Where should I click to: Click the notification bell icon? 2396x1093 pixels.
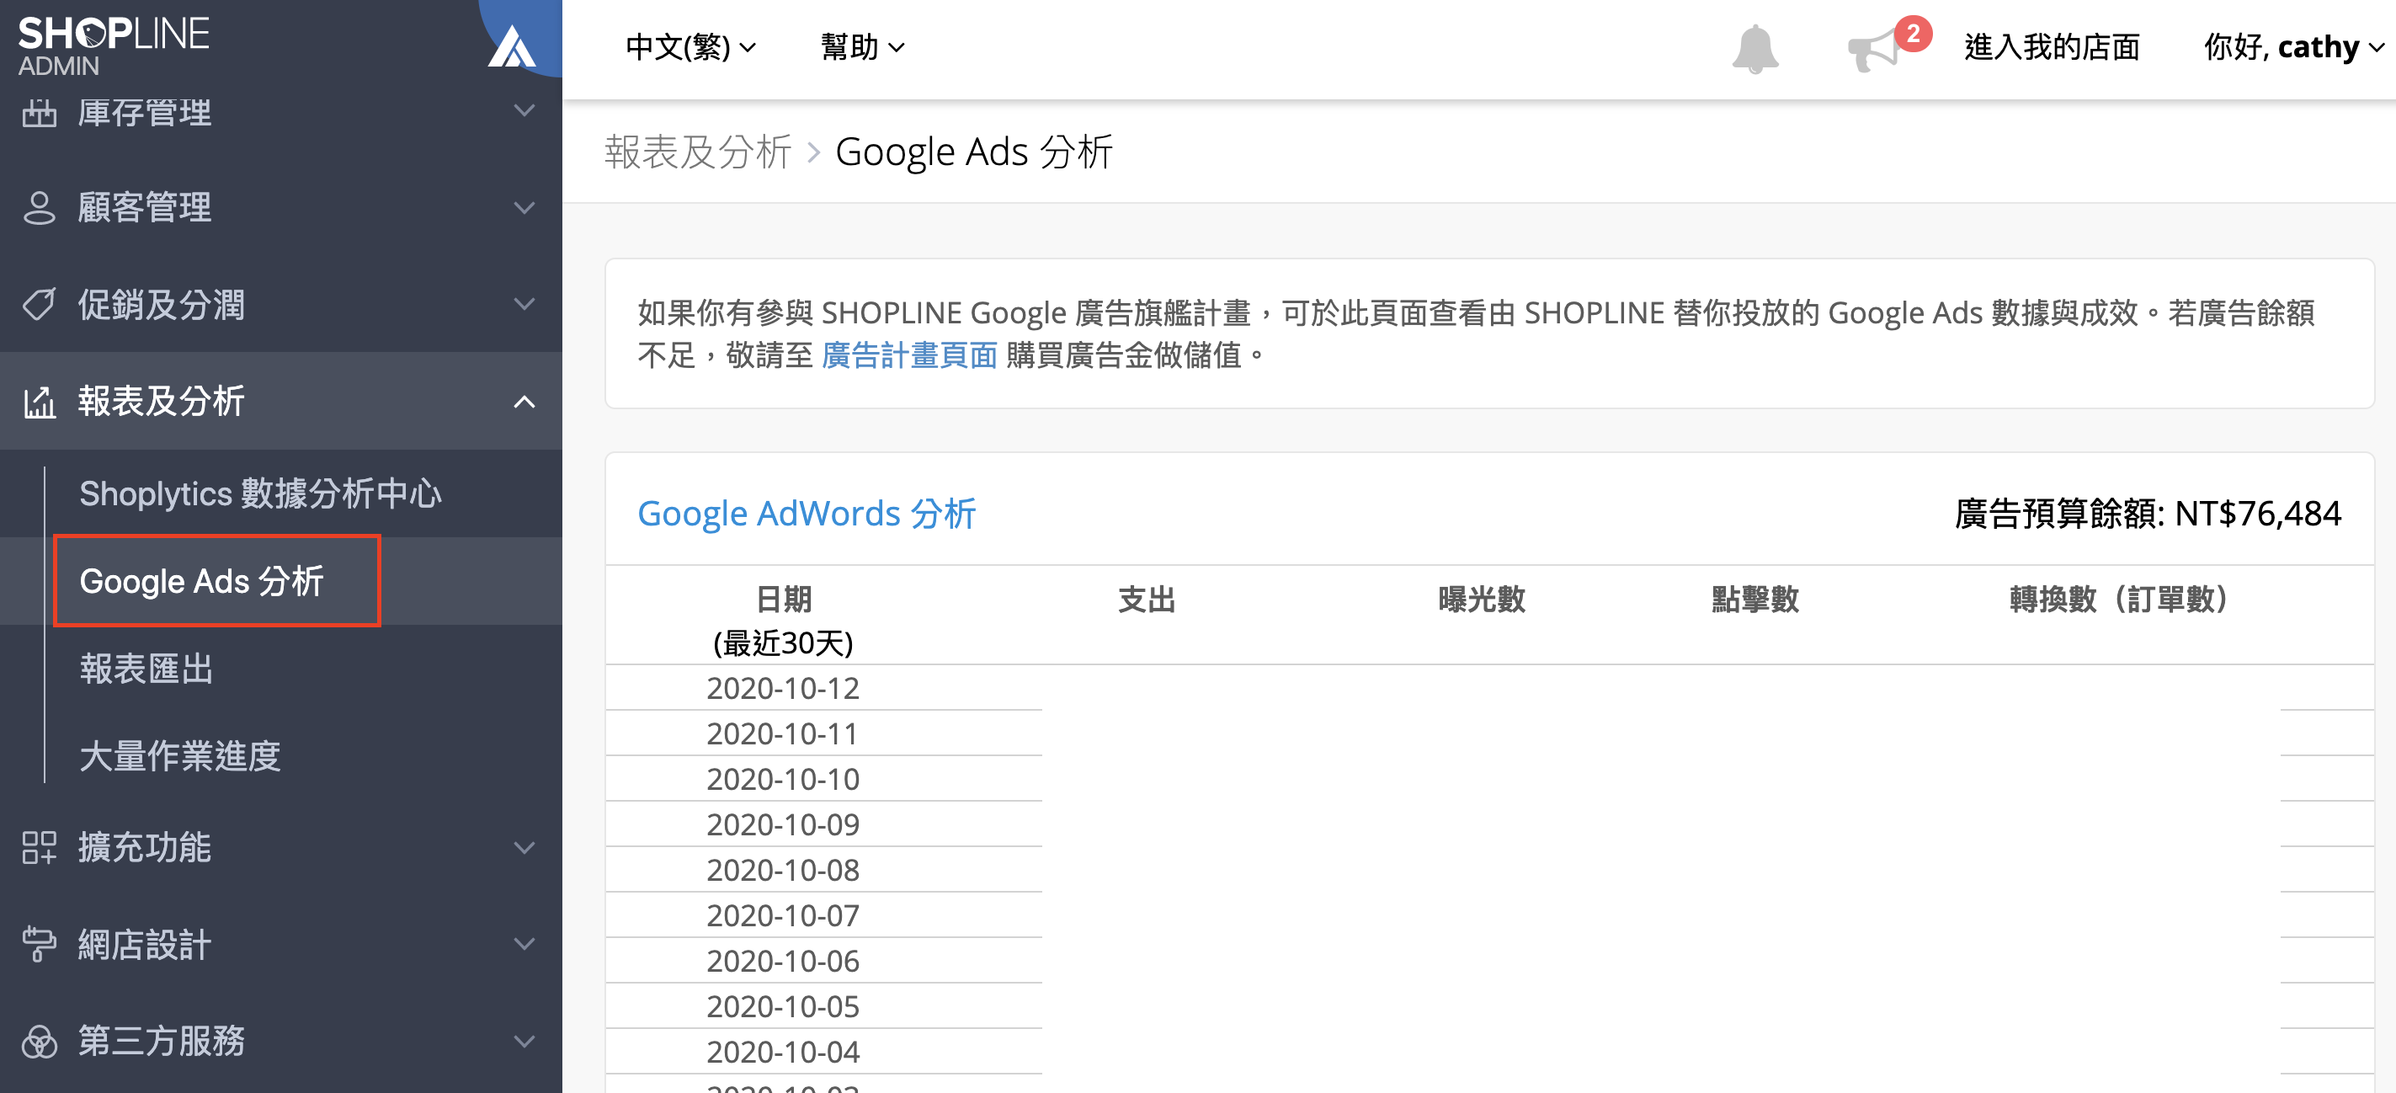tap(1754, 48)
